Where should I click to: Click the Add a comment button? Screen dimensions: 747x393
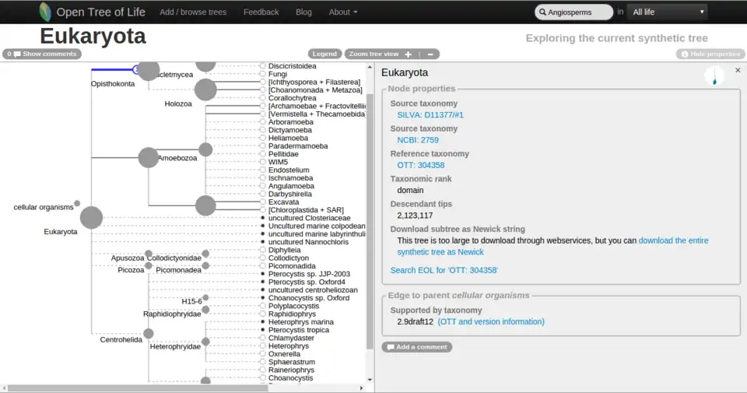tap(417, 346)
